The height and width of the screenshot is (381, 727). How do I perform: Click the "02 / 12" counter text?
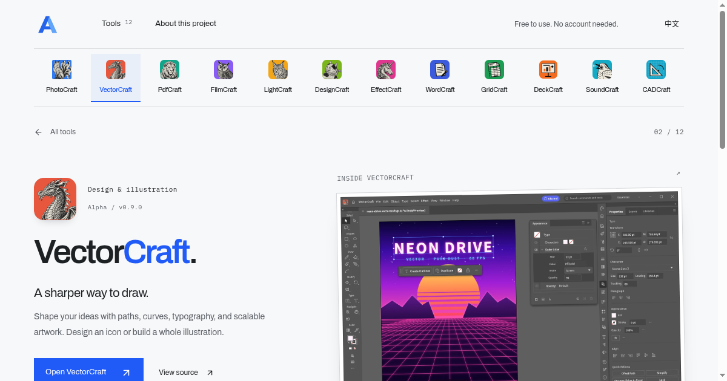click(669, 132)
